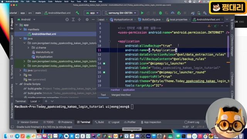Click the Debug app bug icon

click(x=161, y=13)
